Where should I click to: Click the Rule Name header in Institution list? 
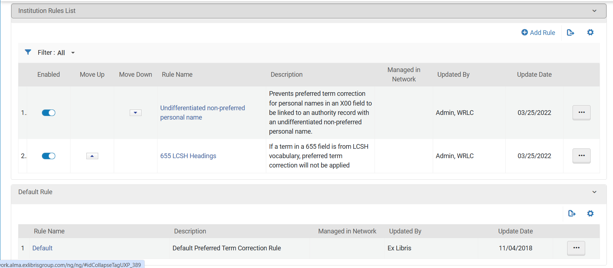point(177,75)
